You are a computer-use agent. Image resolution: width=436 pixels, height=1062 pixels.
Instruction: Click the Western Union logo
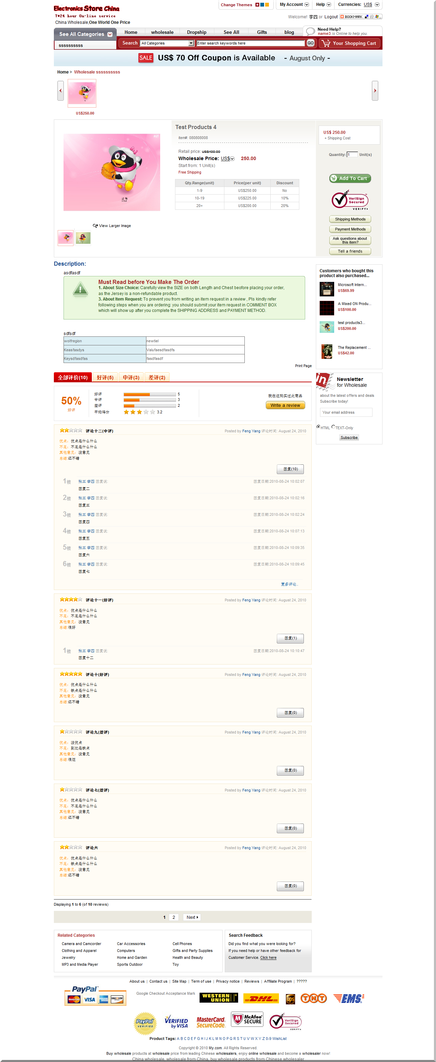pos(219,998)
